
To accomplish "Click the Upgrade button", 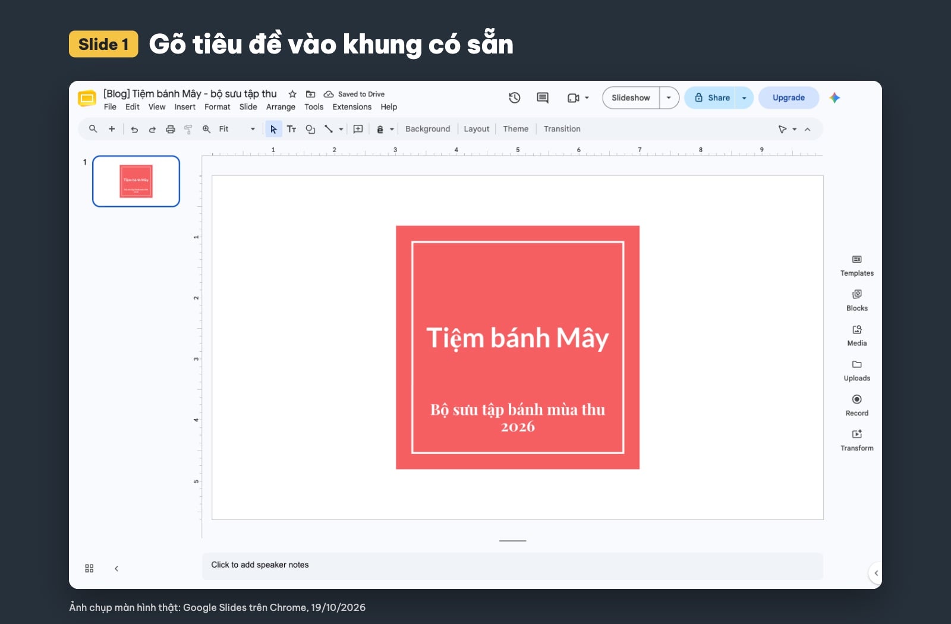I will [x=789, y=98].
